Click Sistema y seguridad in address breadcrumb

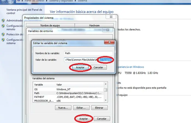61,1
